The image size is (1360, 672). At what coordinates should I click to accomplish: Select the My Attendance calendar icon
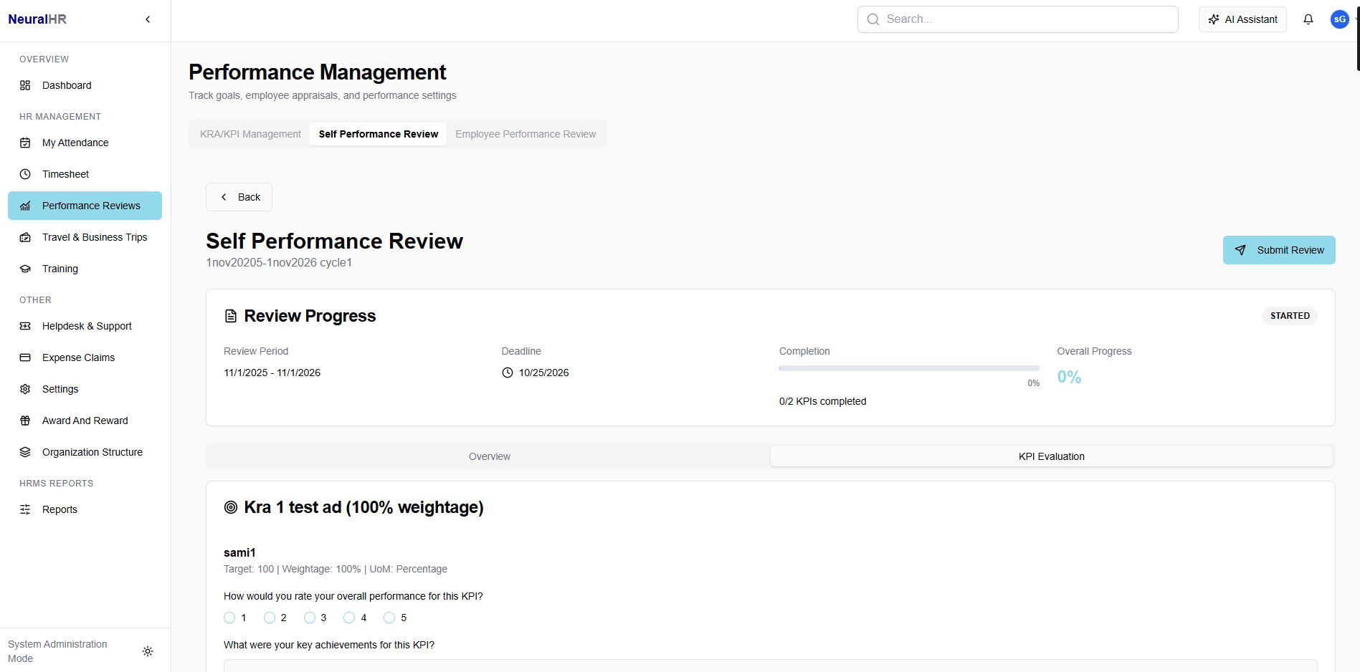25,142
